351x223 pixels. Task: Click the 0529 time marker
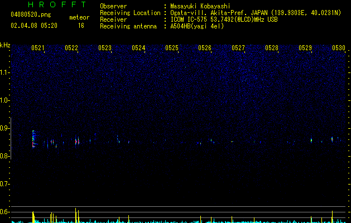click(305, 48)
